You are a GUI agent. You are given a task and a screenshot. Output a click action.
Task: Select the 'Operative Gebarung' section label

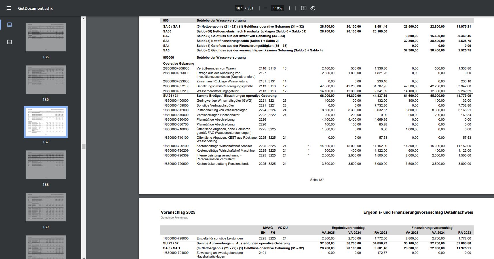[x=178, y=63]
